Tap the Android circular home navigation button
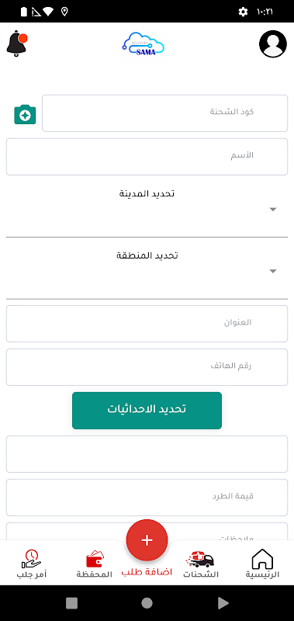 [x=147, y=603]
